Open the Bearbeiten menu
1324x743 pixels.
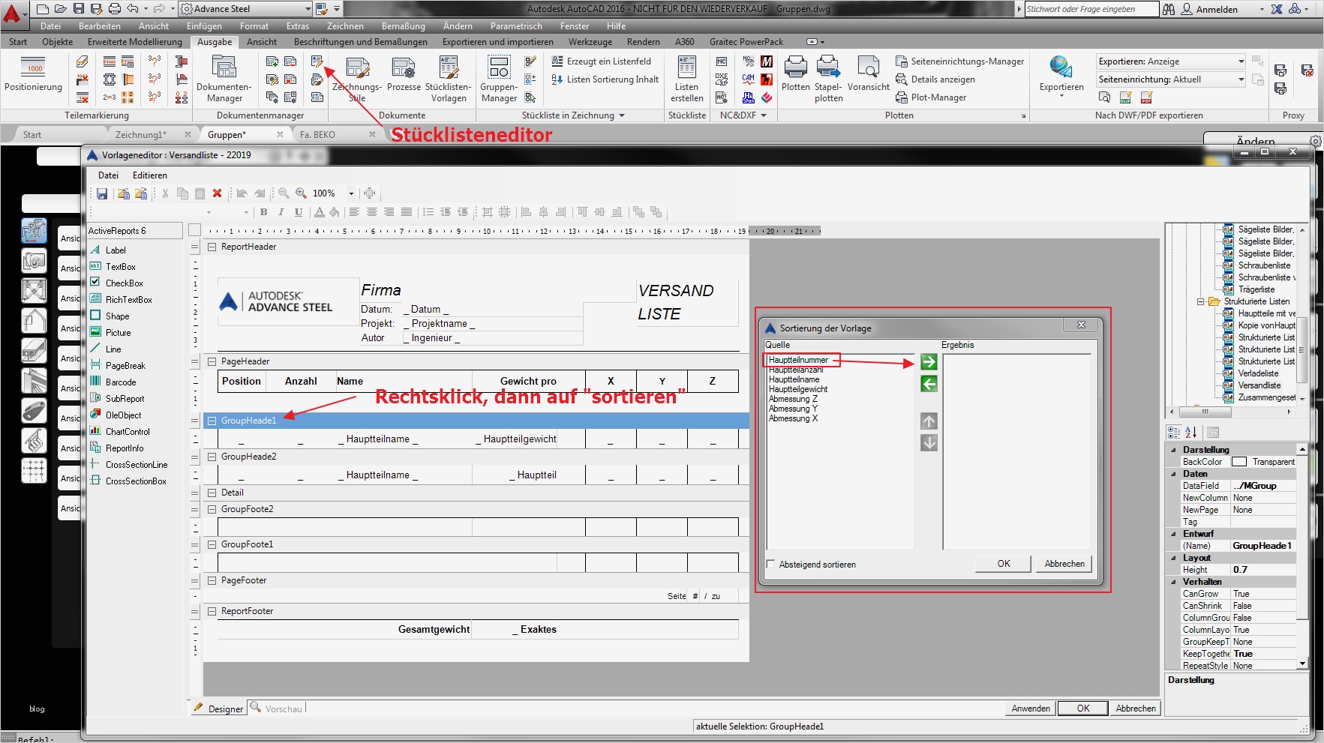pos(100,26)
